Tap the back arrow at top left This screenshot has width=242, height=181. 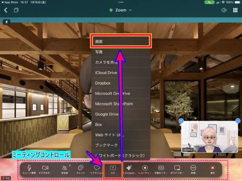[6, 10]
